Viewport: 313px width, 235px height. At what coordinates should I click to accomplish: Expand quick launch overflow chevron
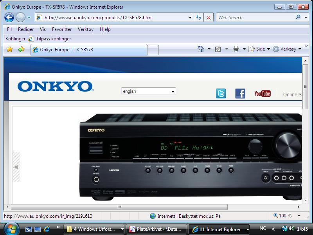pos(58,227)
